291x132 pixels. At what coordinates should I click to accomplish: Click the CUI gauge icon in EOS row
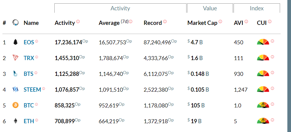coord(263,42)
